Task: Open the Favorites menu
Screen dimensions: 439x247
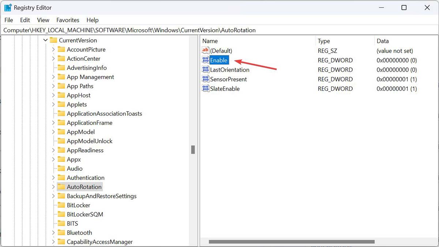Action: click(x=68, y=20)
